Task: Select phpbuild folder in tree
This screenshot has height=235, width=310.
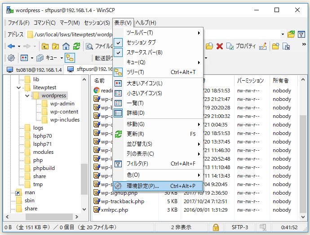Action: pos(44,168)
